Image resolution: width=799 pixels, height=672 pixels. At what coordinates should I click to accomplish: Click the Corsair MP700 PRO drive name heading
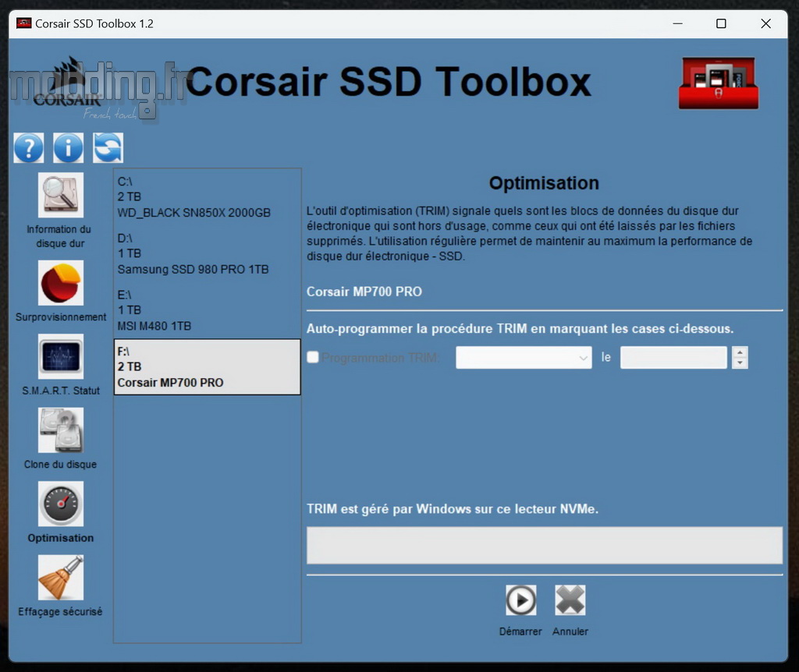(x=364, y=292)
